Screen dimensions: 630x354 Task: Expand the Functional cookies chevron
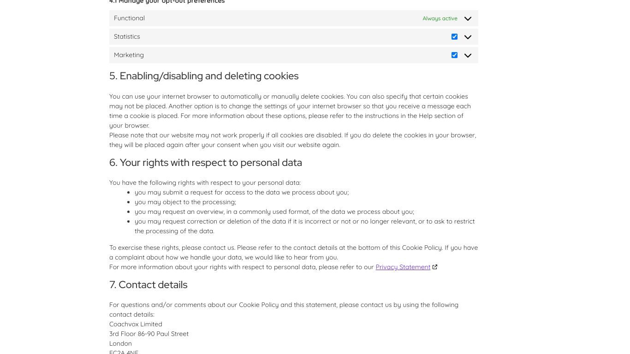pyautogui.click(x=468, y=18)
